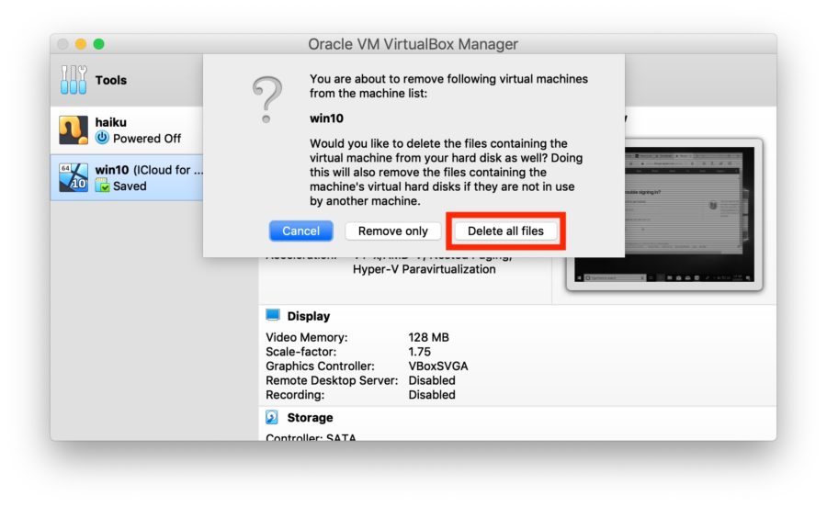Screen dimensions: 827x507
Task: Click the win10 VM icon
Action: (74, 177)
